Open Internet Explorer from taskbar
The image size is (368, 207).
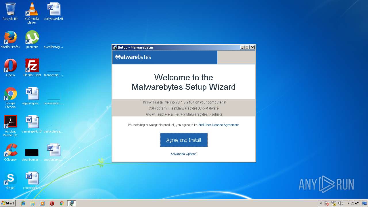click(23, 203)
